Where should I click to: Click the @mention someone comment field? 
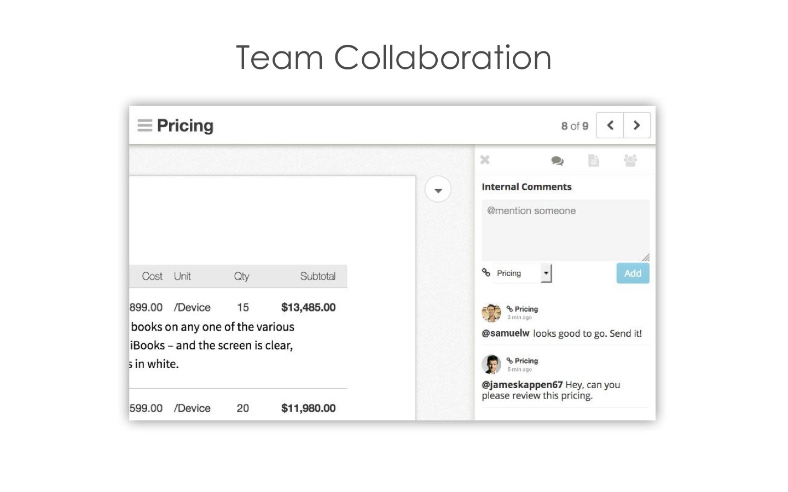tap(565, 230)
